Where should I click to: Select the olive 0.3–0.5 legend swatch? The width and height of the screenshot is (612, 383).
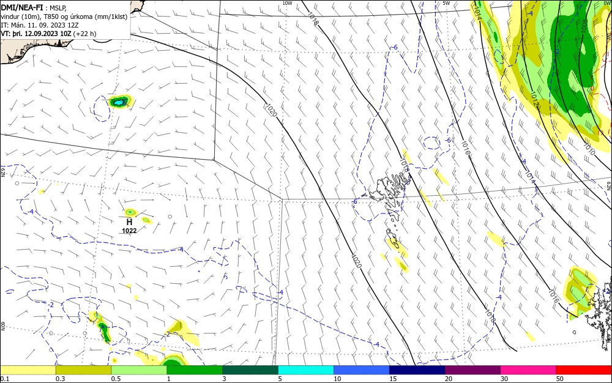(x=83, y=370)
